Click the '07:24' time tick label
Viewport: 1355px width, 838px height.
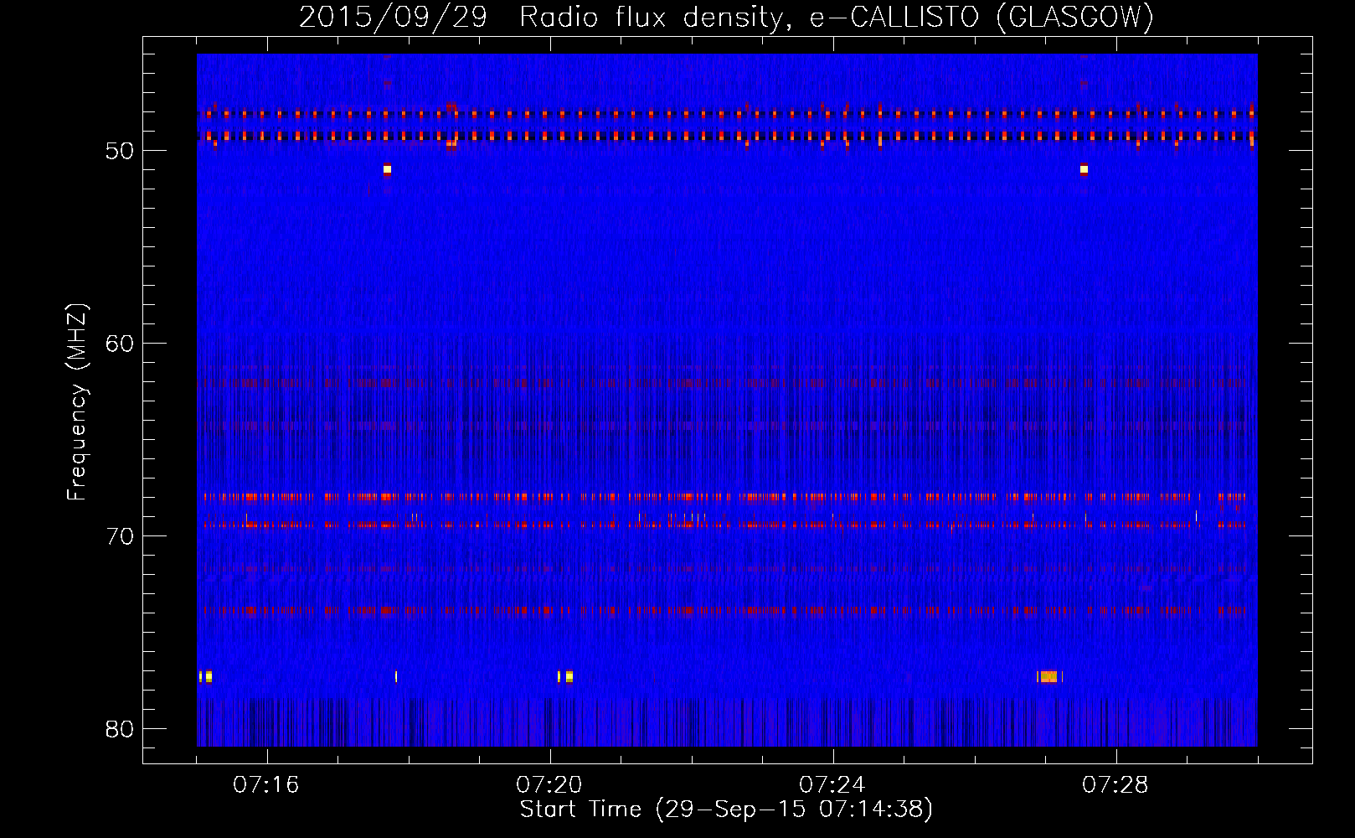pyautogui.click(x=832, y=785)
